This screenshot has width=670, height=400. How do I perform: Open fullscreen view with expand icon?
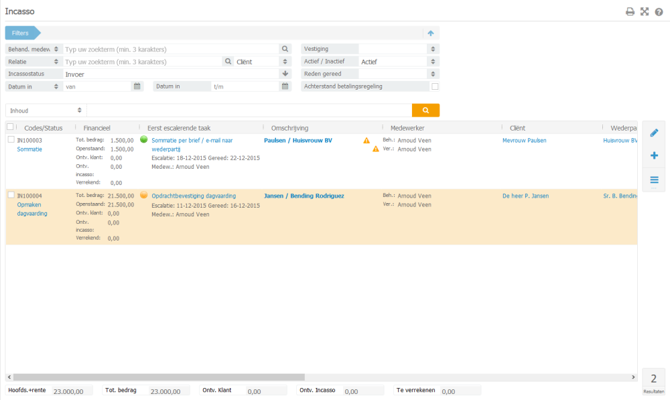[645, 11]
